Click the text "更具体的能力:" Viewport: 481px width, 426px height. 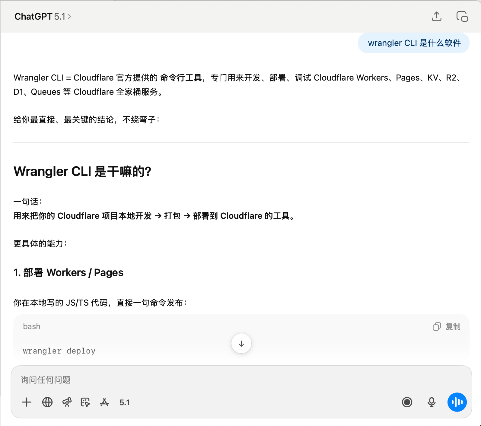point(40,243)
